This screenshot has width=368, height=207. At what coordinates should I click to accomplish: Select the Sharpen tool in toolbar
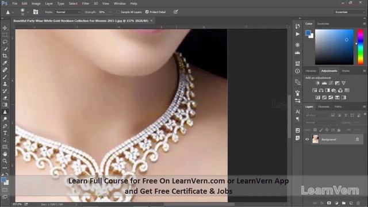tap(5, 112)
